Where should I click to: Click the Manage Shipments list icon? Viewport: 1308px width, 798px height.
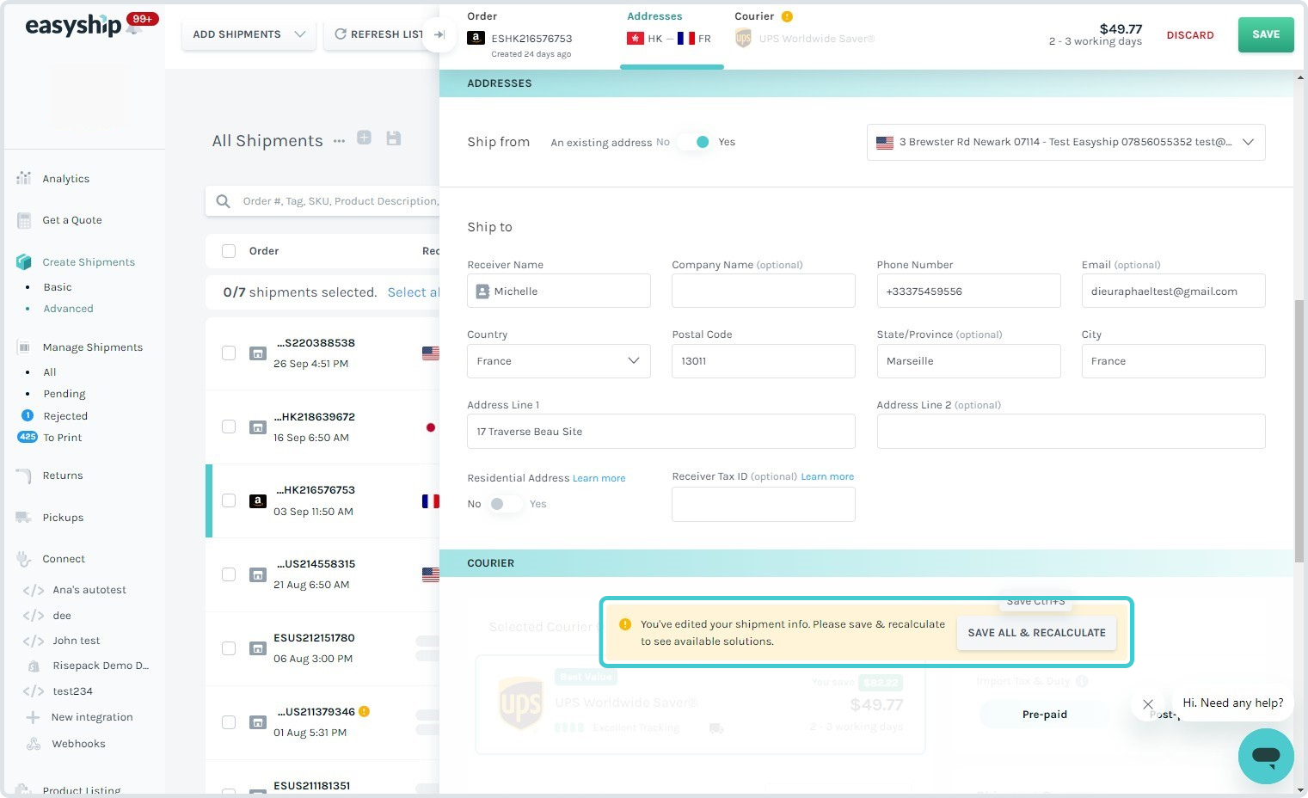pyautogui.click(x=24, y=347)
